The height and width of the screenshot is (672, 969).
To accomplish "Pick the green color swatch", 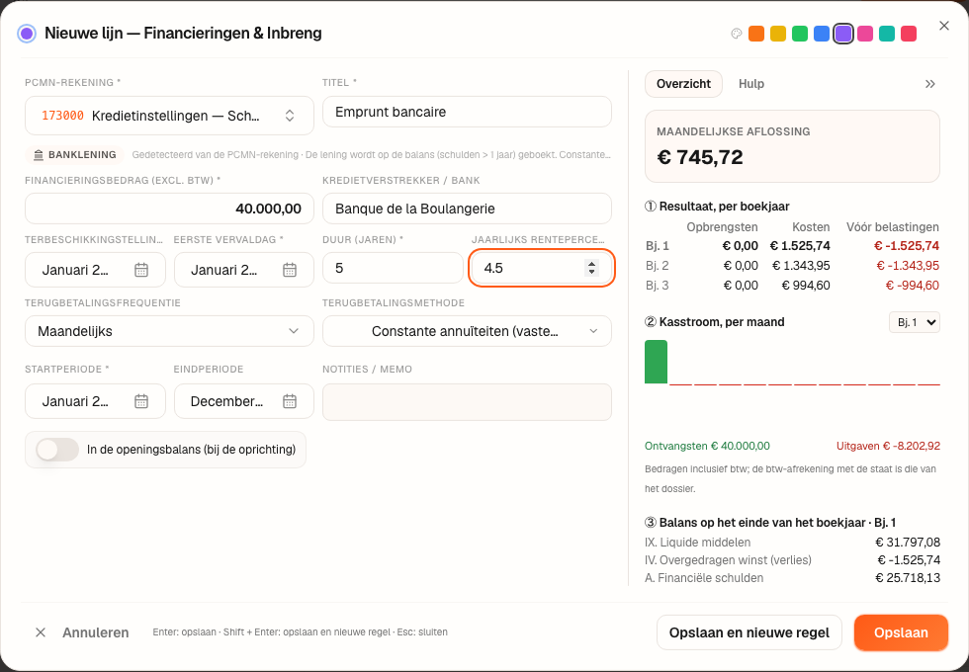I will (x=800, y=34).
